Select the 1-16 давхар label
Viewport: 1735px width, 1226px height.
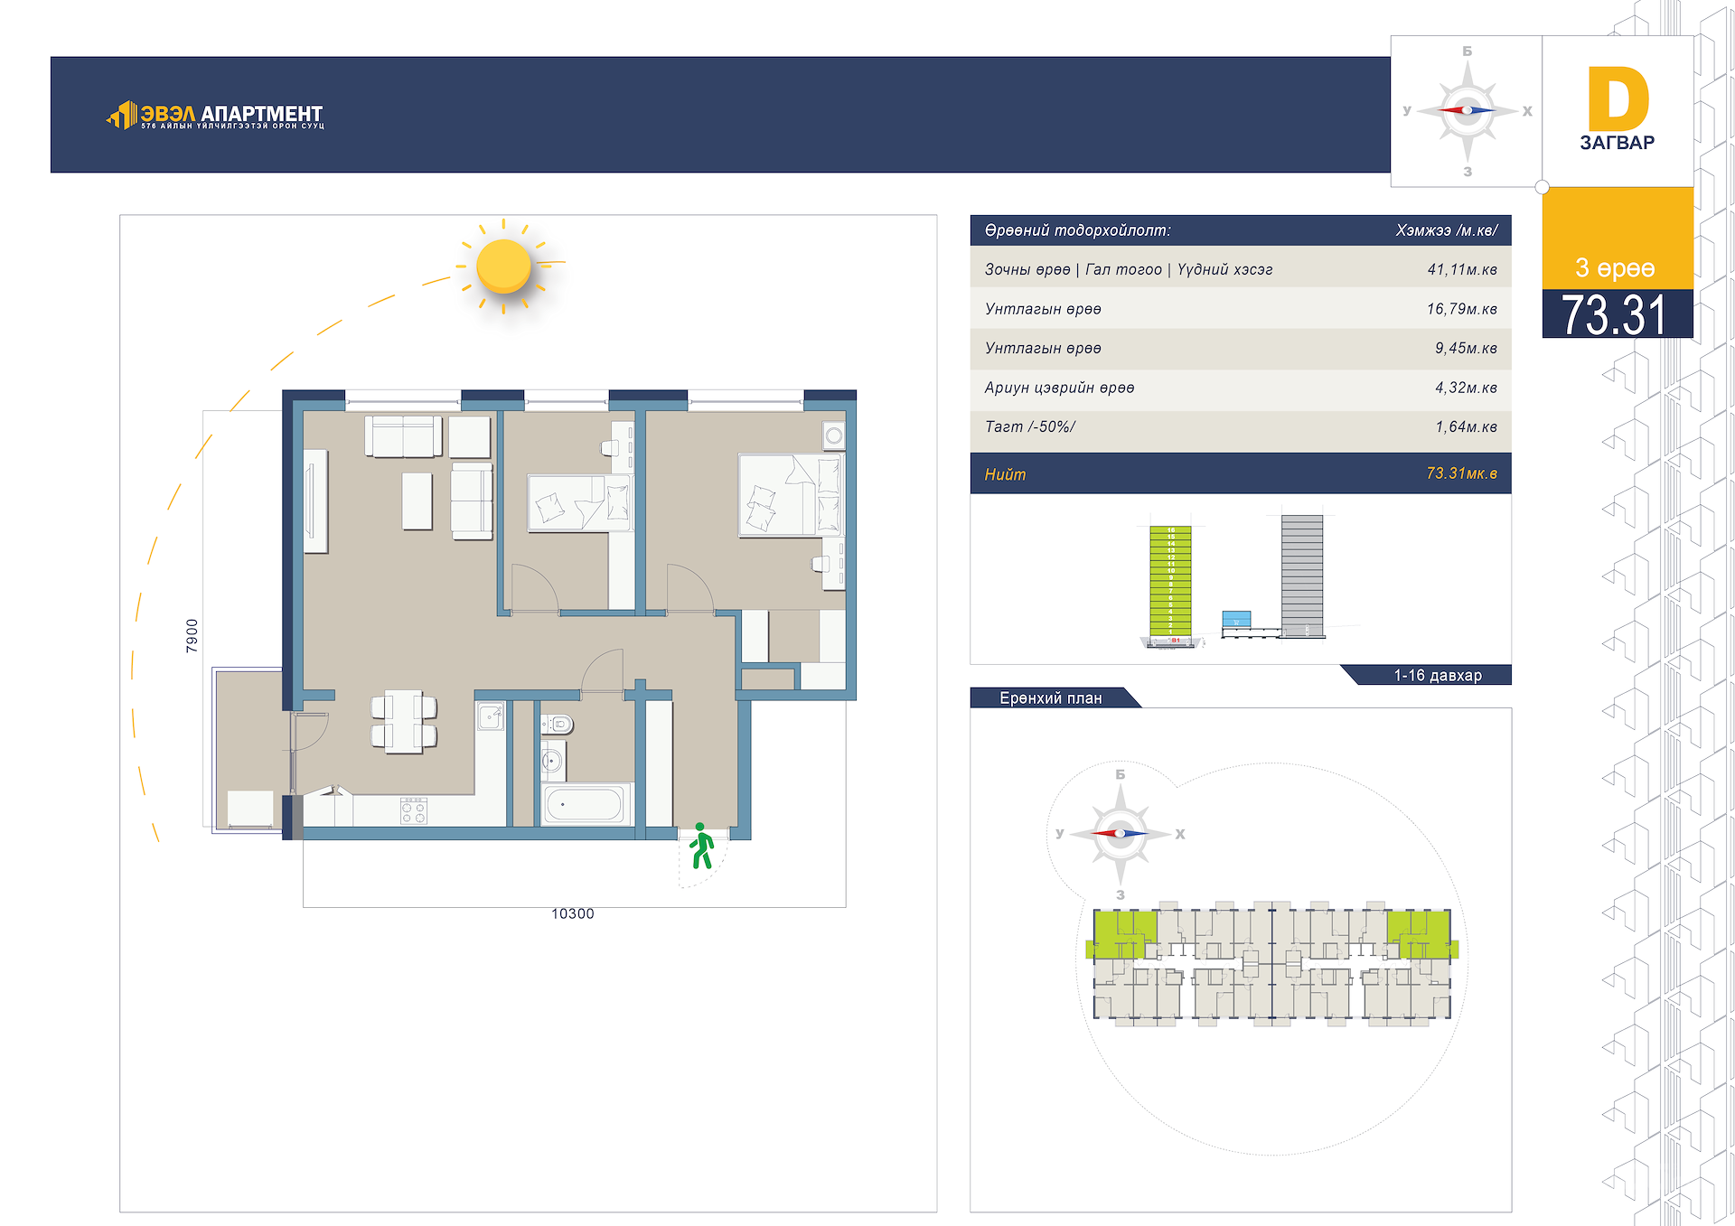[x=1437, y=675]
